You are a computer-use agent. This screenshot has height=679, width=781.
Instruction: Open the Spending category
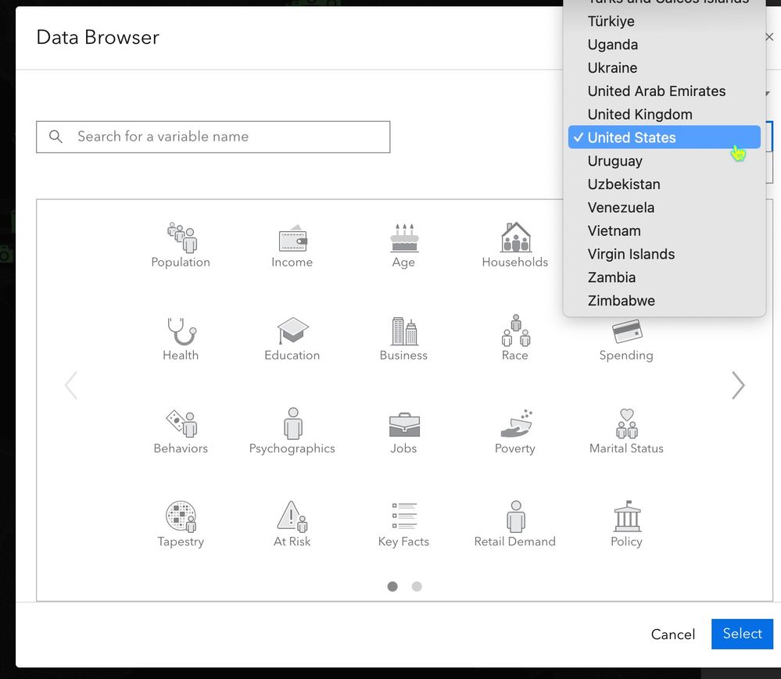[626, 341]
